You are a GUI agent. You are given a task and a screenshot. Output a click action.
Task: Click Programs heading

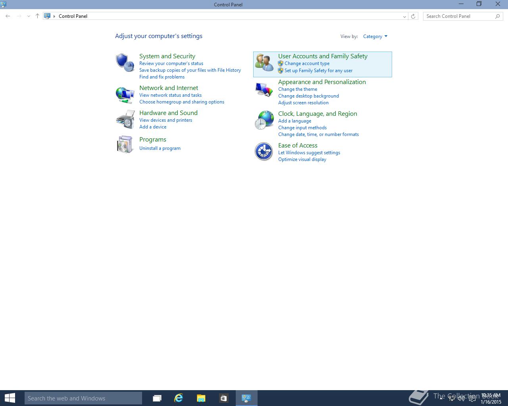coord(153,140)
